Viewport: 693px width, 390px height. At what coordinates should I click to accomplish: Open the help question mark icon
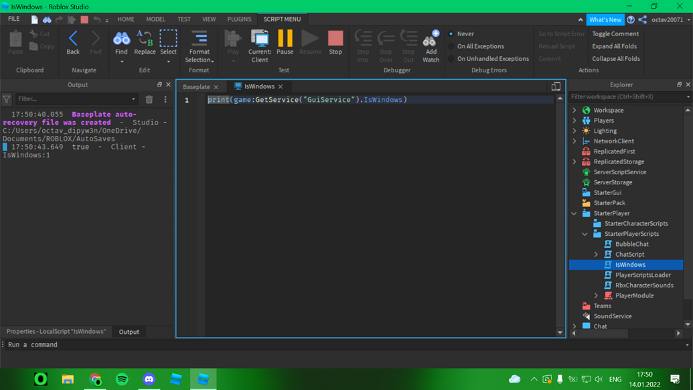pos(631,19)
